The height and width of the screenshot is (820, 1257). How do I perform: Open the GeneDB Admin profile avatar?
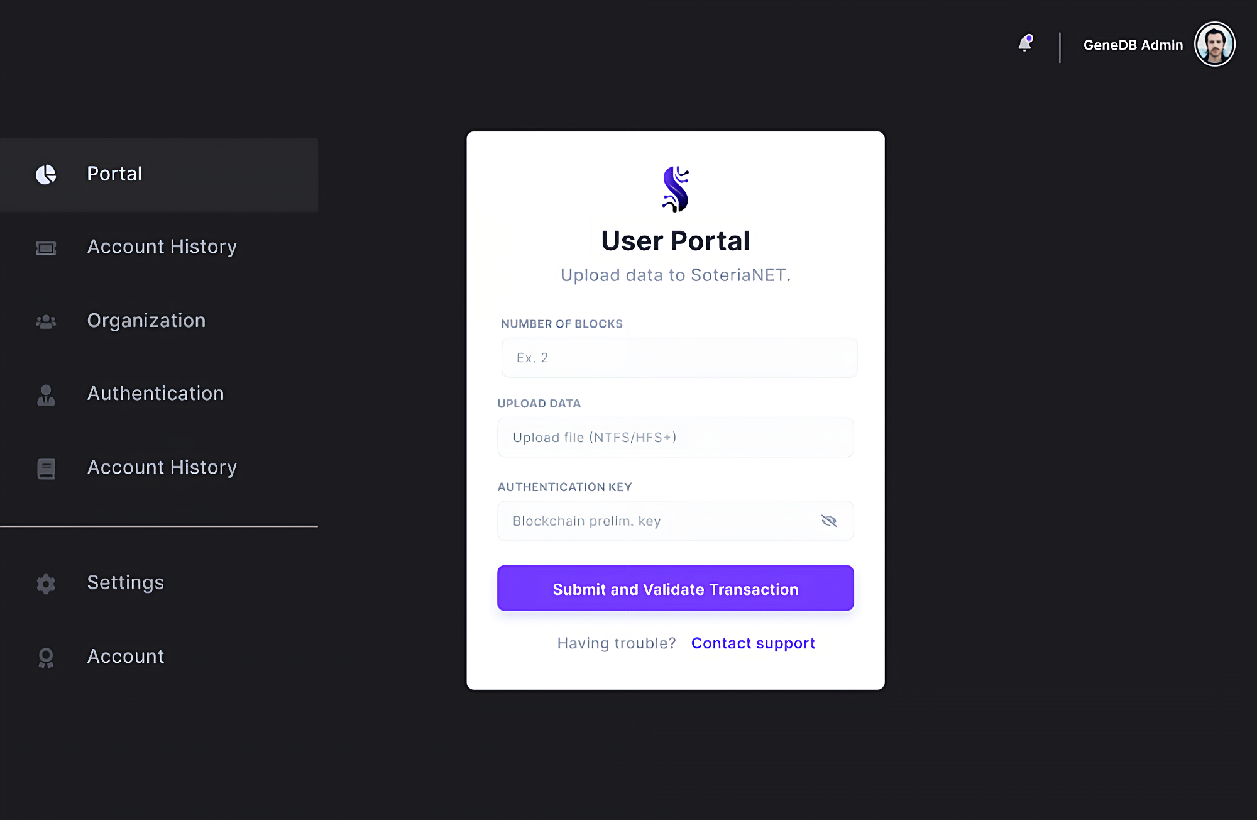coord(1214,44)
